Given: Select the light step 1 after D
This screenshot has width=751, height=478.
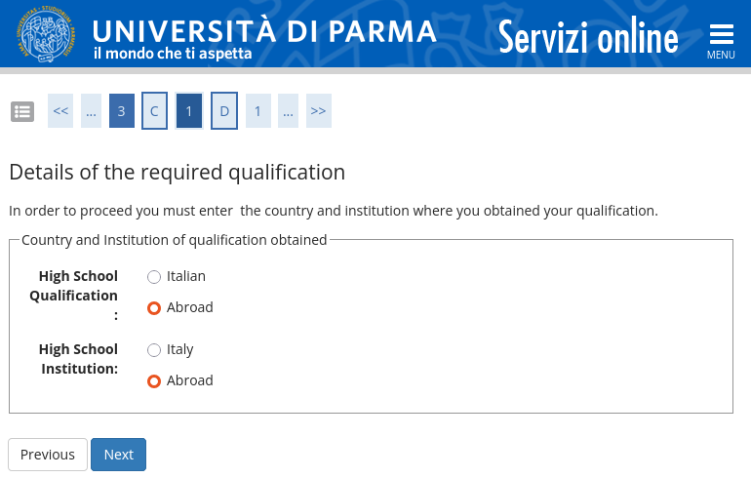Looking at the screenshot, I should click(x=257, y=111).
